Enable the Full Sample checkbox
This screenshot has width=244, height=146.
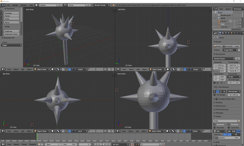pyautogui.click(x=215, y=95)
